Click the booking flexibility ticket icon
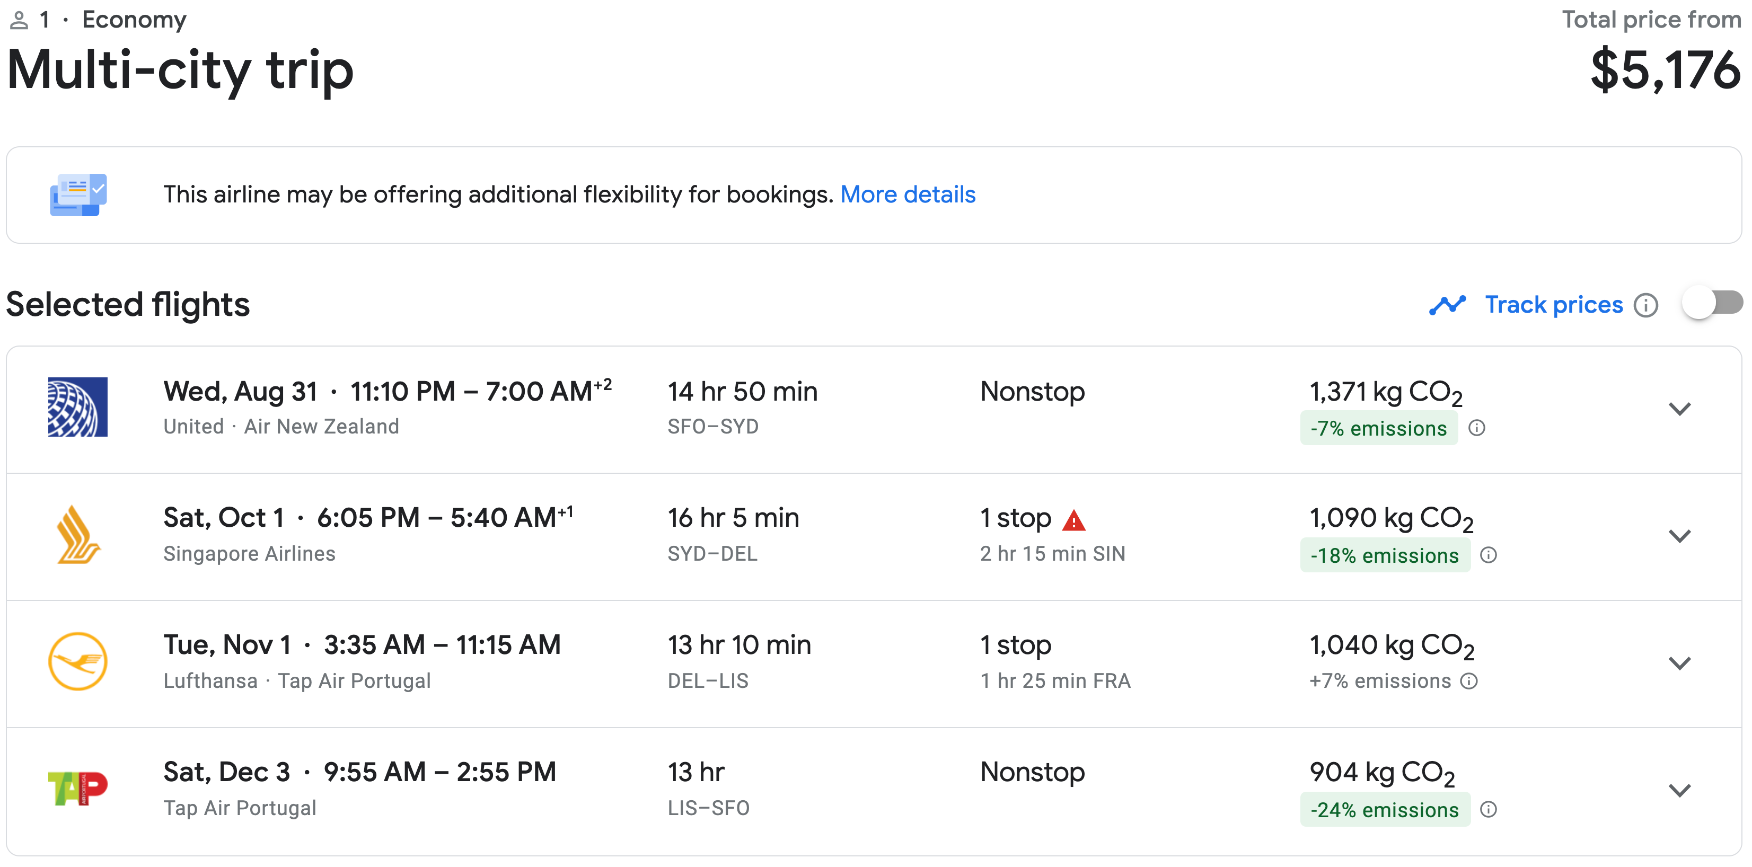 click(78, 195)
